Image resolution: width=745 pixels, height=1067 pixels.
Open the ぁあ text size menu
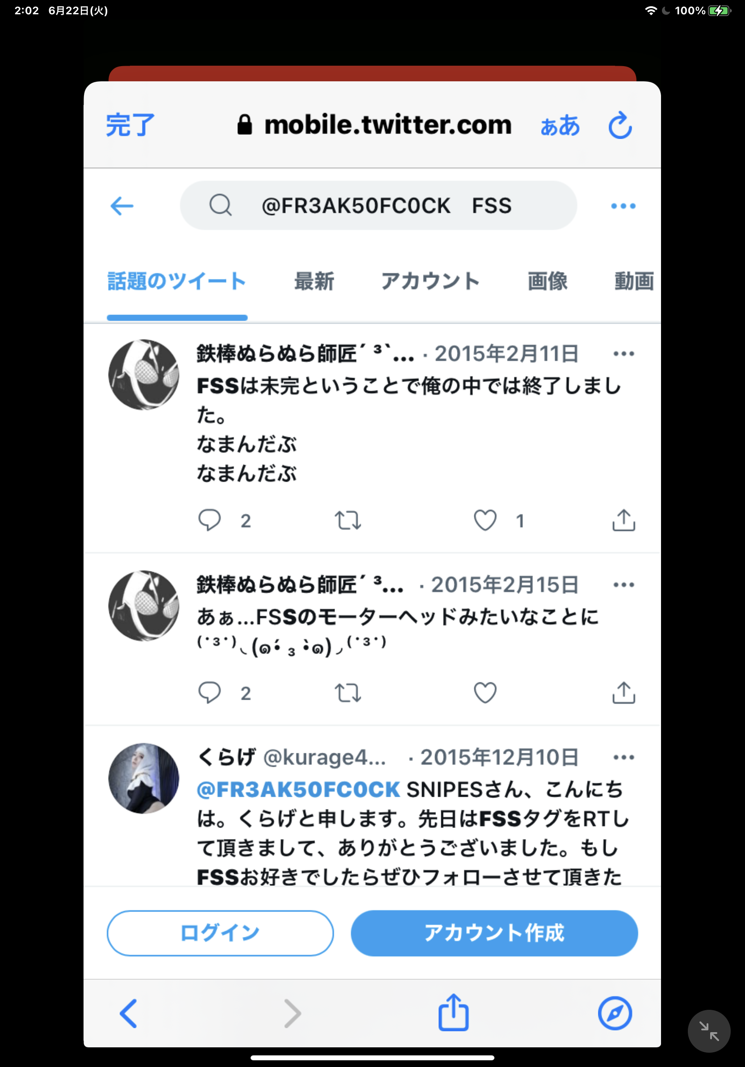coord(560,126)
